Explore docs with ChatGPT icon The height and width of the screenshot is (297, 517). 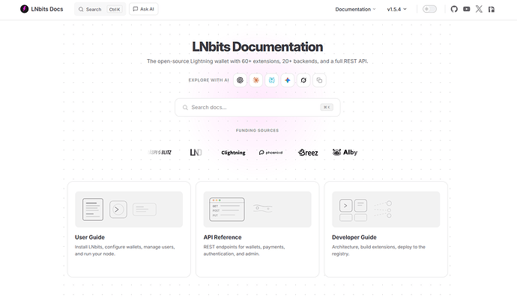click(x=240, y=80)
